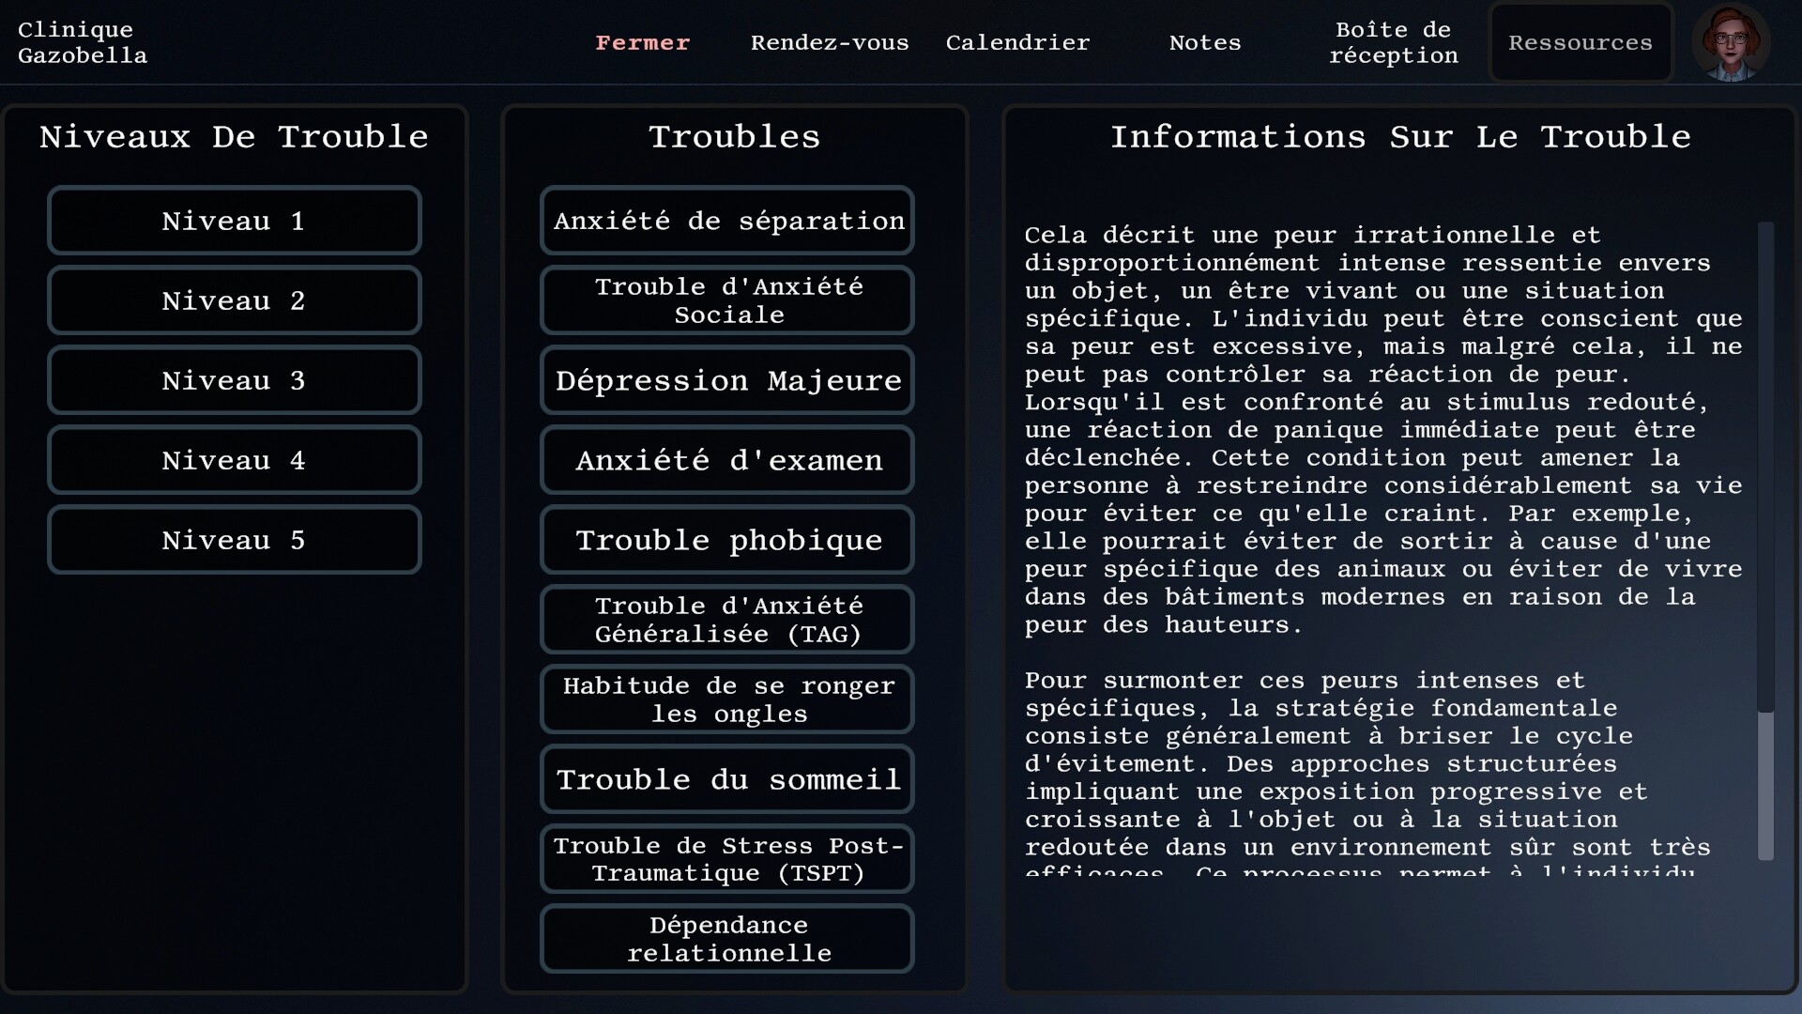Image resolution: width=1802 pixels, height=1014 pixels.
Task: Click the information panel scrollbar
Action: pos(1765,469)
